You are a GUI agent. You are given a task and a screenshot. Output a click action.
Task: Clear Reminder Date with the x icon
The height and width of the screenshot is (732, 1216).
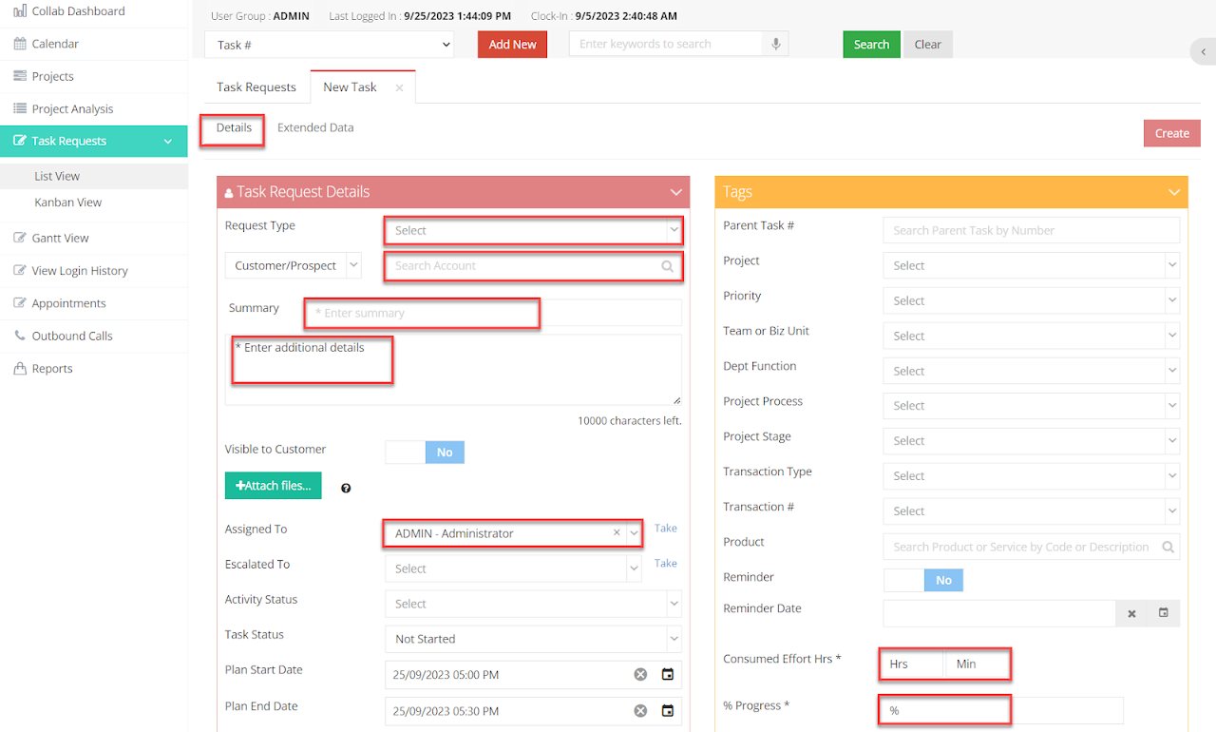[1131, 613]
